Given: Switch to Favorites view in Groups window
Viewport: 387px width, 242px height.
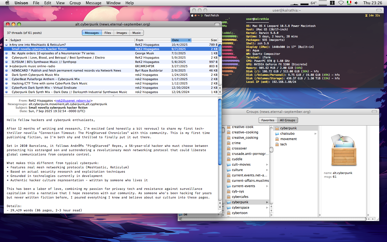Looking at the screenshot, I should (x=268, y=120).
